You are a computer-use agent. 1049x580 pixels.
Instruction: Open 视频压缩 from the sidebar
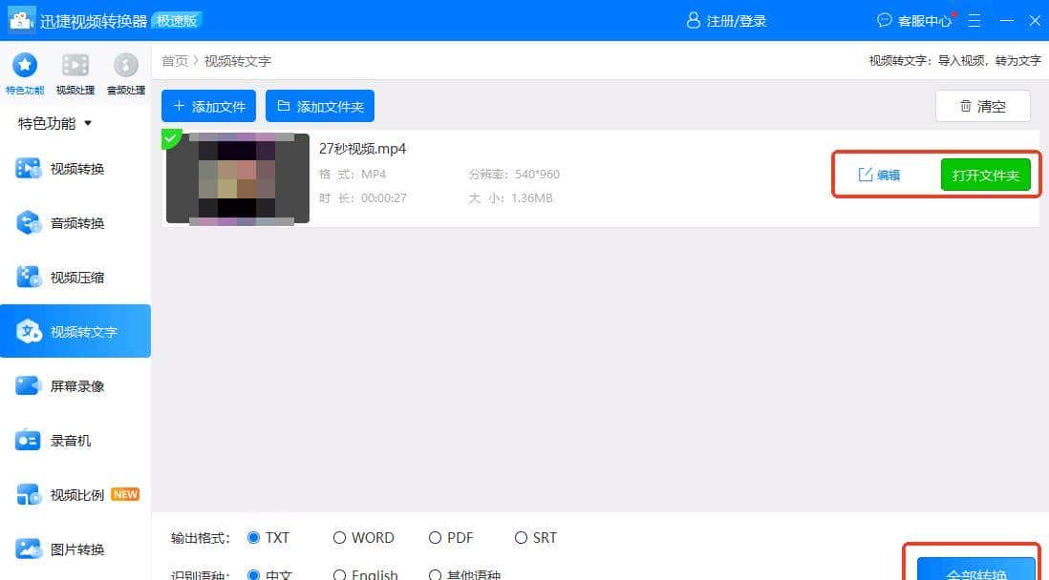(x=75, y=277)
